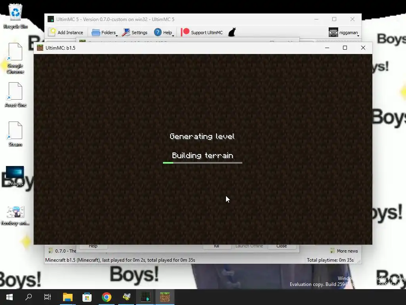Select the femboy-ani desktop image file

15,216
